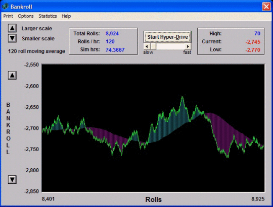
Task: Click the Bankroll dice icon in title bar
Action: point(5,7)
